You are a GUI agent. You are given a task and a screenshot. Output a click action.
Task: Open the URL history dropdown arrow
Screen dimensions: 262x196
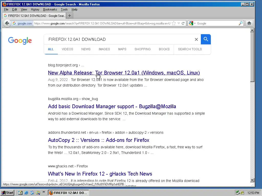[179, 23]
